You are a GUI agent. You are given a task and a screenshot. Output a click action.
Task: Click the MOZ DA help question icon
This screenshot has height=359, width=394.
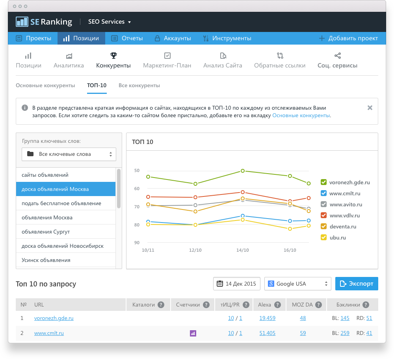[319, 305]
